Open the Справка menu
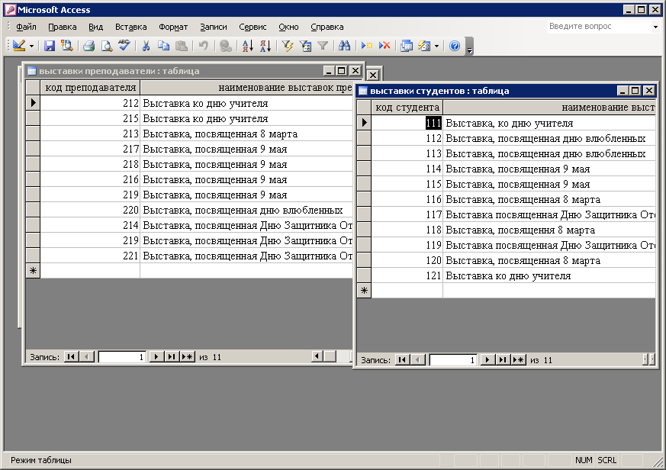Viewport: 666px width, 470px height. point(327,27)
